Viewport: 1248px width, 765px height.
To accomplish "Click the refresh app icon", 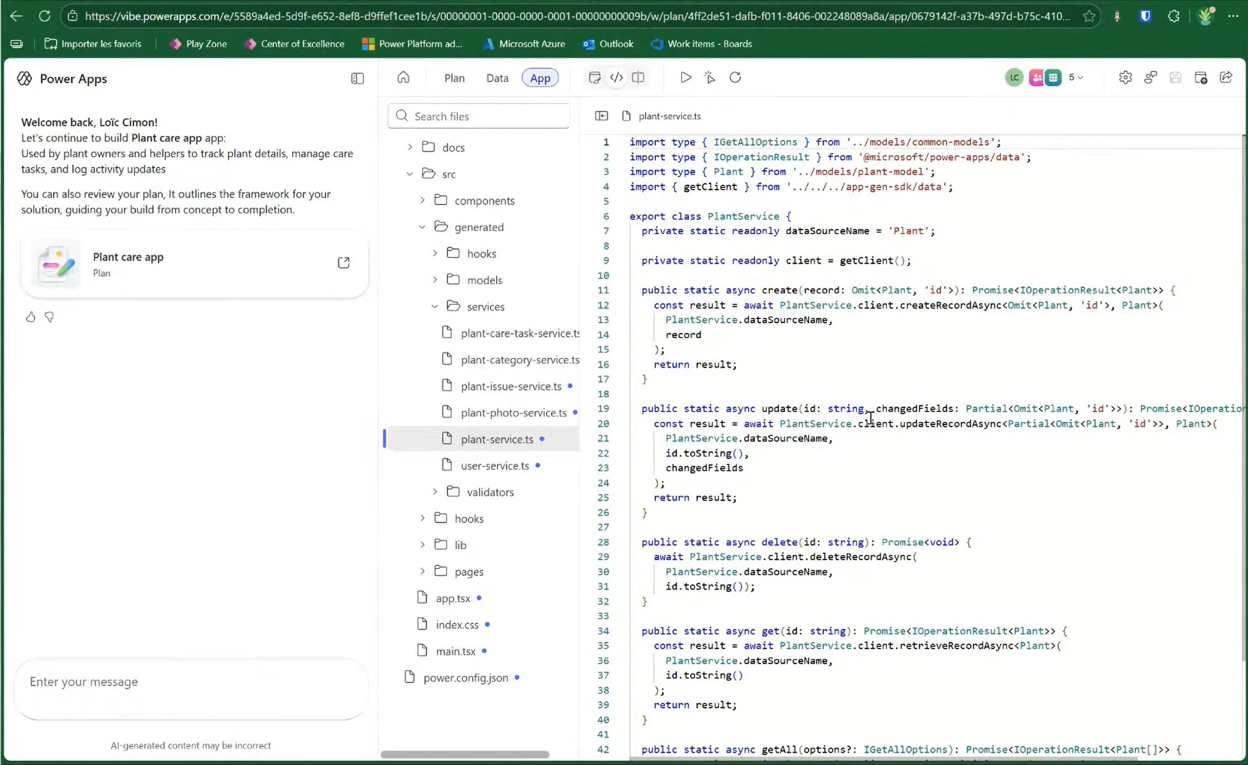I will tap(735, 78).
